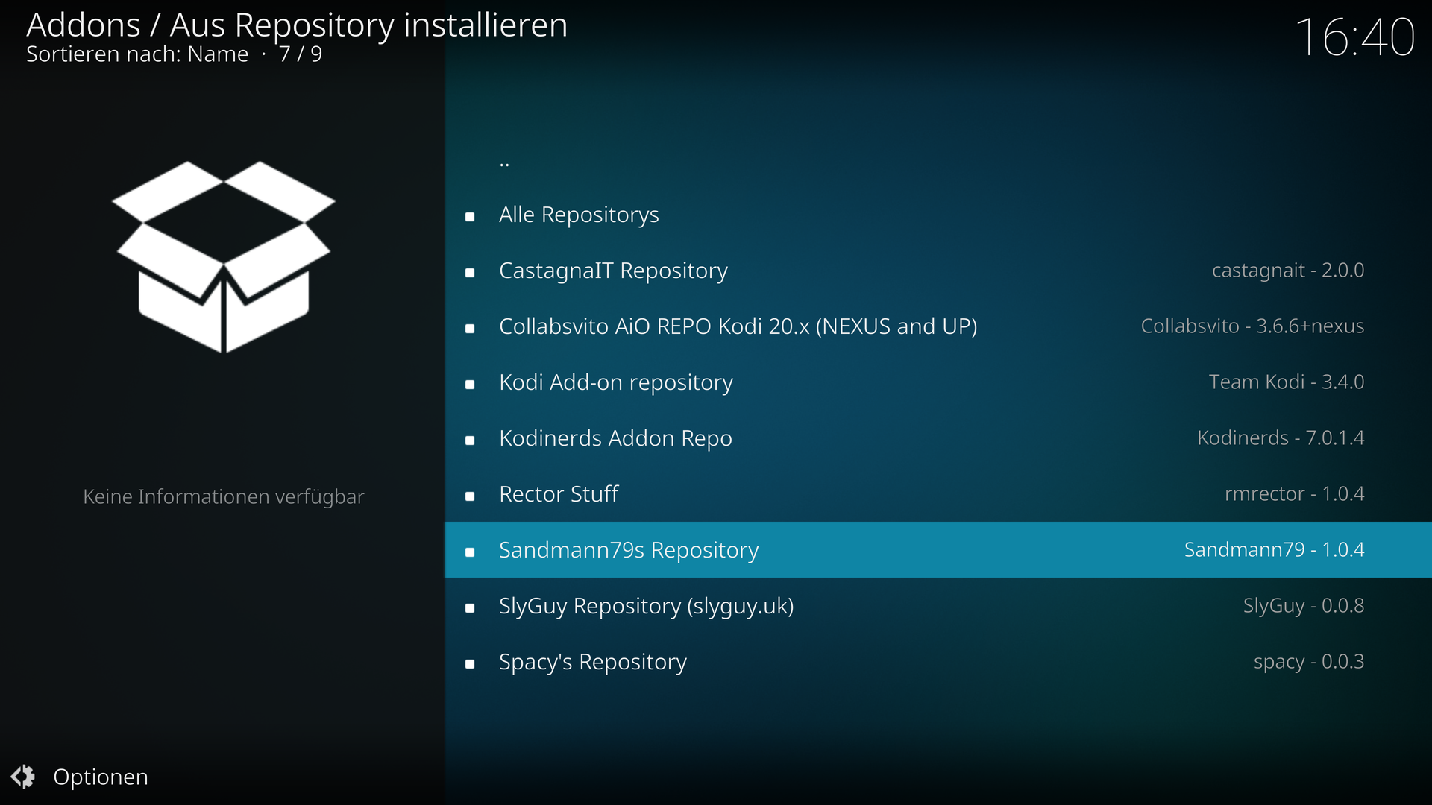Click bullet icon beside Alle Repositorys
Viewport: 1432px width, 805px height.
click(470, 217)
